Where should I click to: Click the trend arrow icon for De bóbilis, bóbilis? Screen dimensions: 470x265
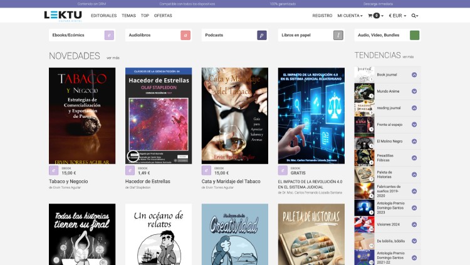click(414, 241)
